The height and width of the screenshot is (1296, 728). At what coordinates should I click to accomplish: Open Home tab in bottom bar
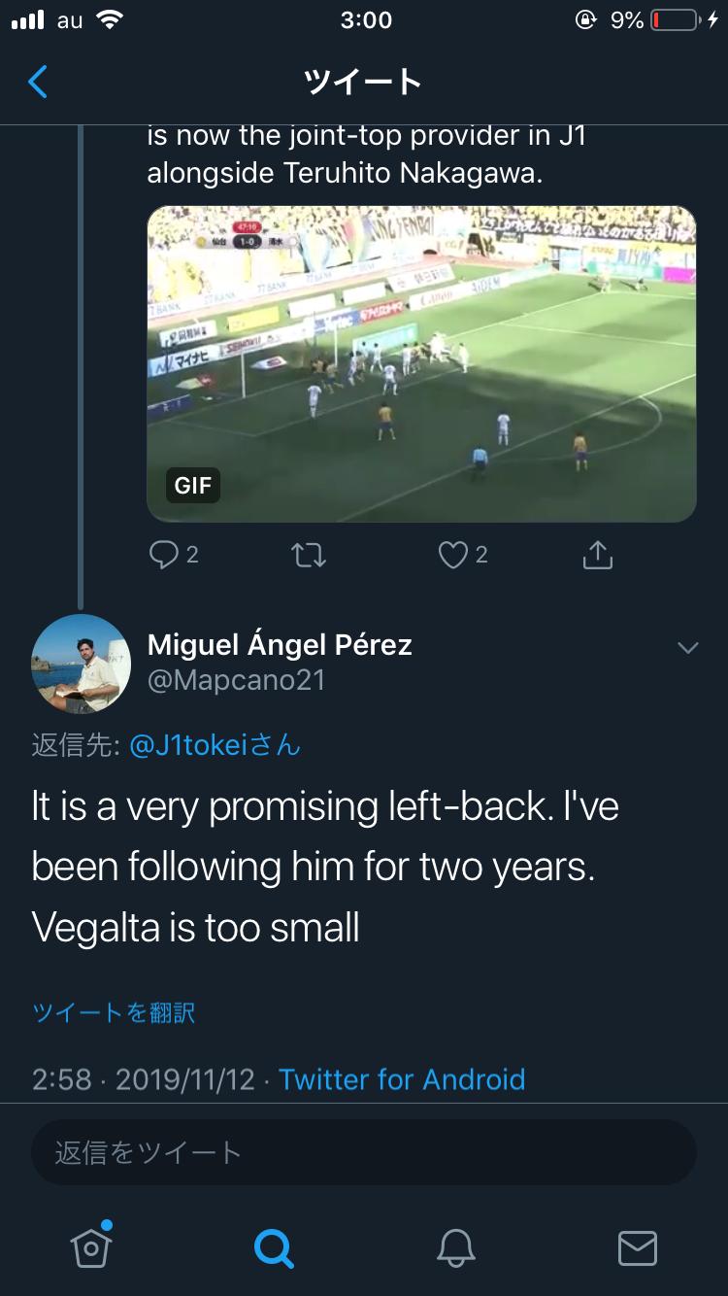pos(91,1246)
